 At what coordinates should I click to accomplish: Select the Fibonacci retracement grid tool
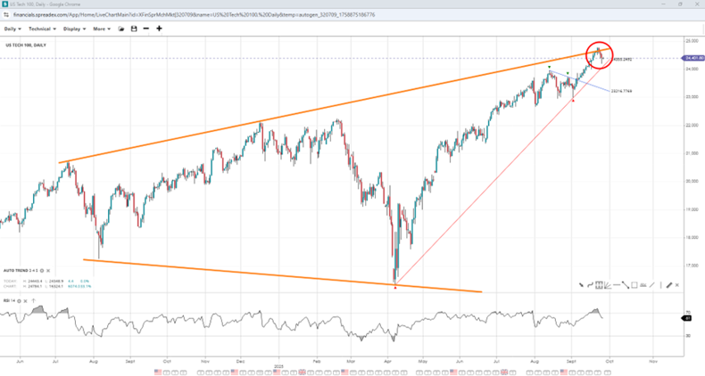coord(599,285)
